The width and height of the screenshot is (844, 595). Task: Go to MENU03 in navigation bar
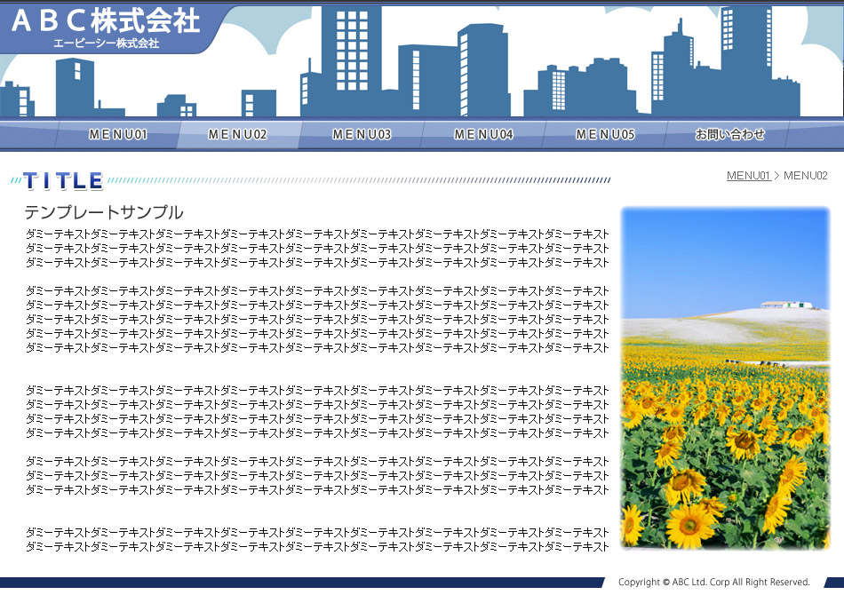[362, 134]
